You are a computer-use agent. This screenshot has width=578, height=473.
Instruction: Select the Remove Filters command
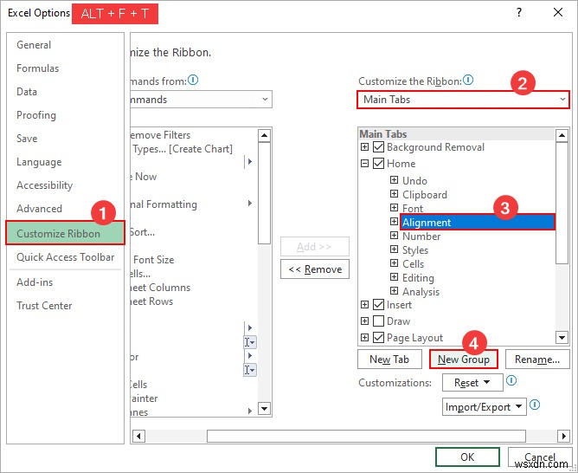click(x=160, y=135)
